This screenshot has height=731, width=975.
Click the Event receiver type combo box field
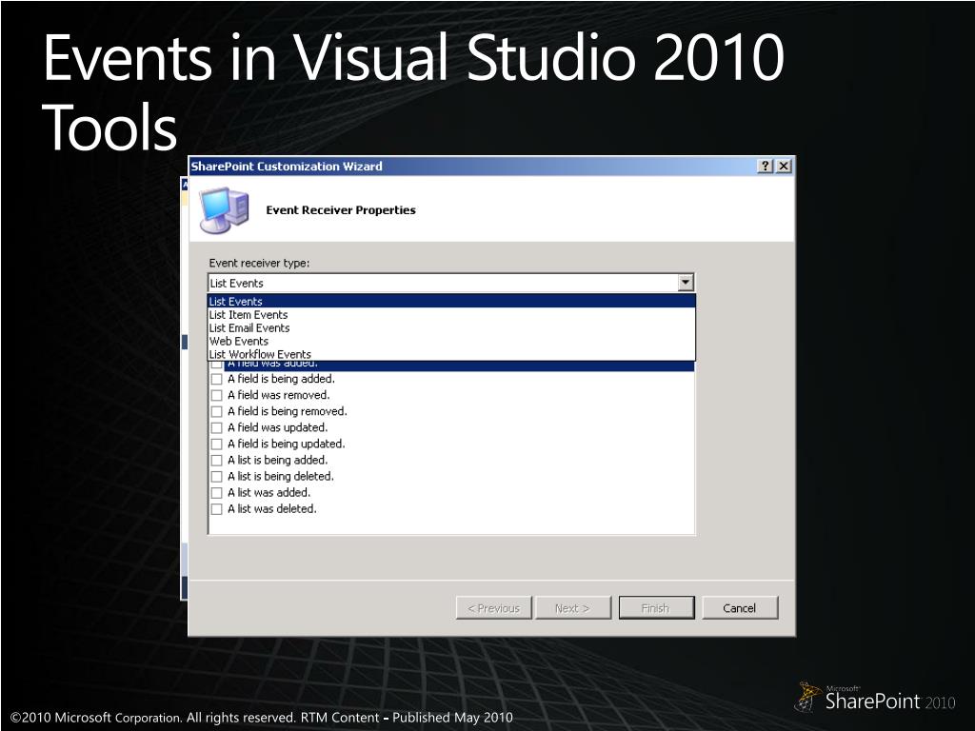(x=450, y=283)
